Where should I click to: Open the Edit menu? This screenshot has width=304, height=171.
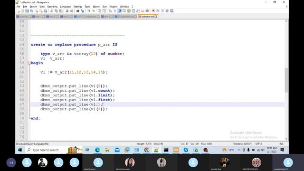click(25, 7)
